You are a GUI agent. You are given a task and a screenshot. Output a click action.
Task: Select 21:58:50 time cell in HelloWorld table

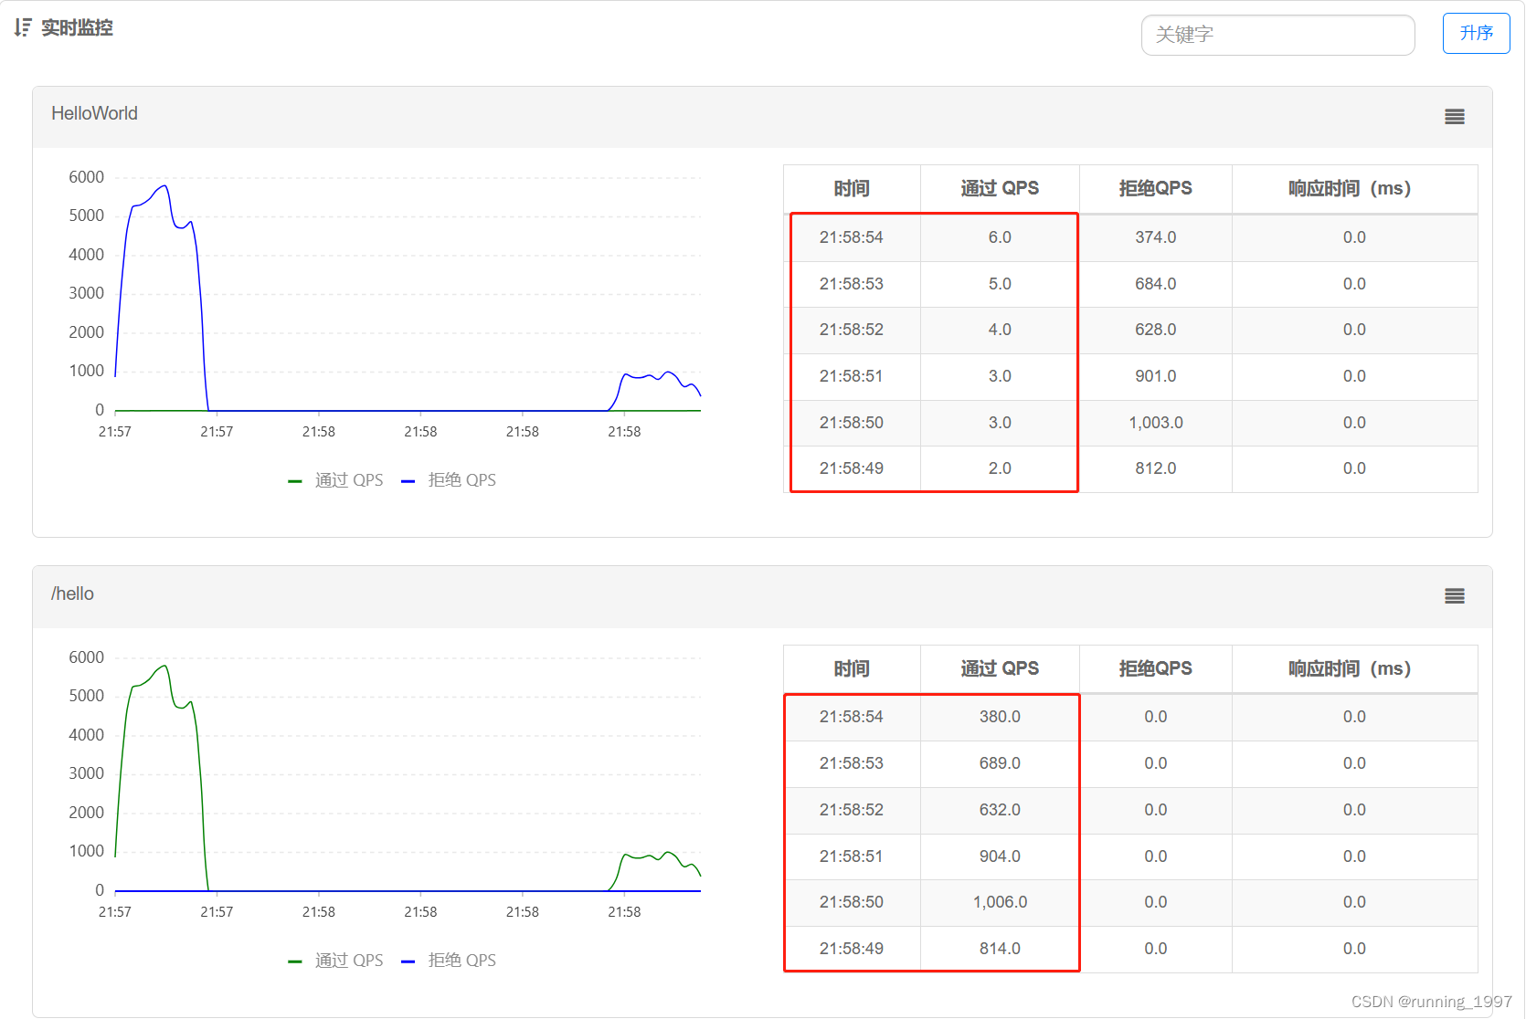point(852,423)
